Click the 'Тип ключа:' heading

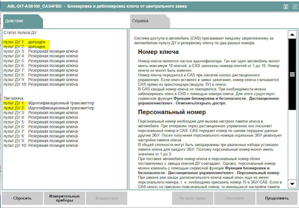click(14, 98)
